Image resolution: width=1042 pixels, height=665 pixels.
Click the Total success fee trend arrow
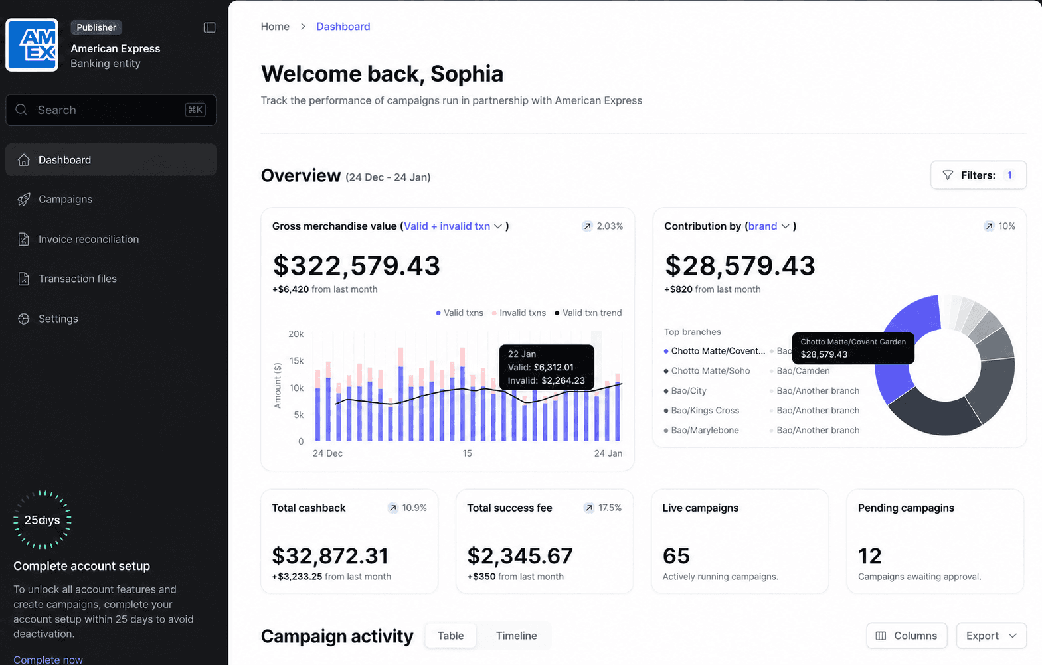click(x=589, y=508)
